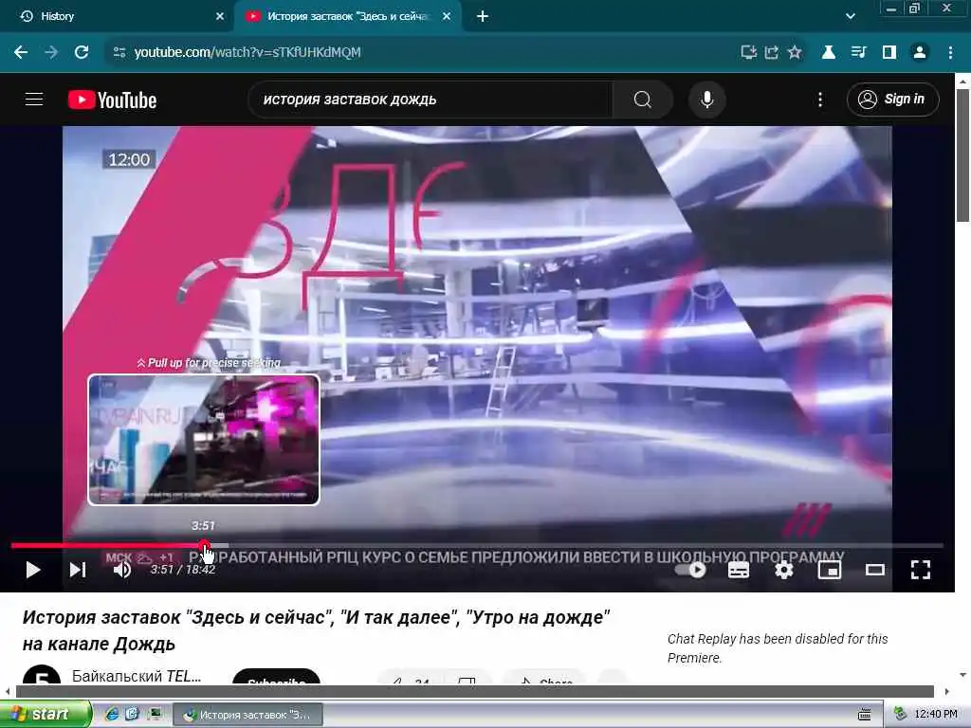Viewport: 971px width, 728px height.
Task: Open a new browser tab
Action: coord(483,17)
